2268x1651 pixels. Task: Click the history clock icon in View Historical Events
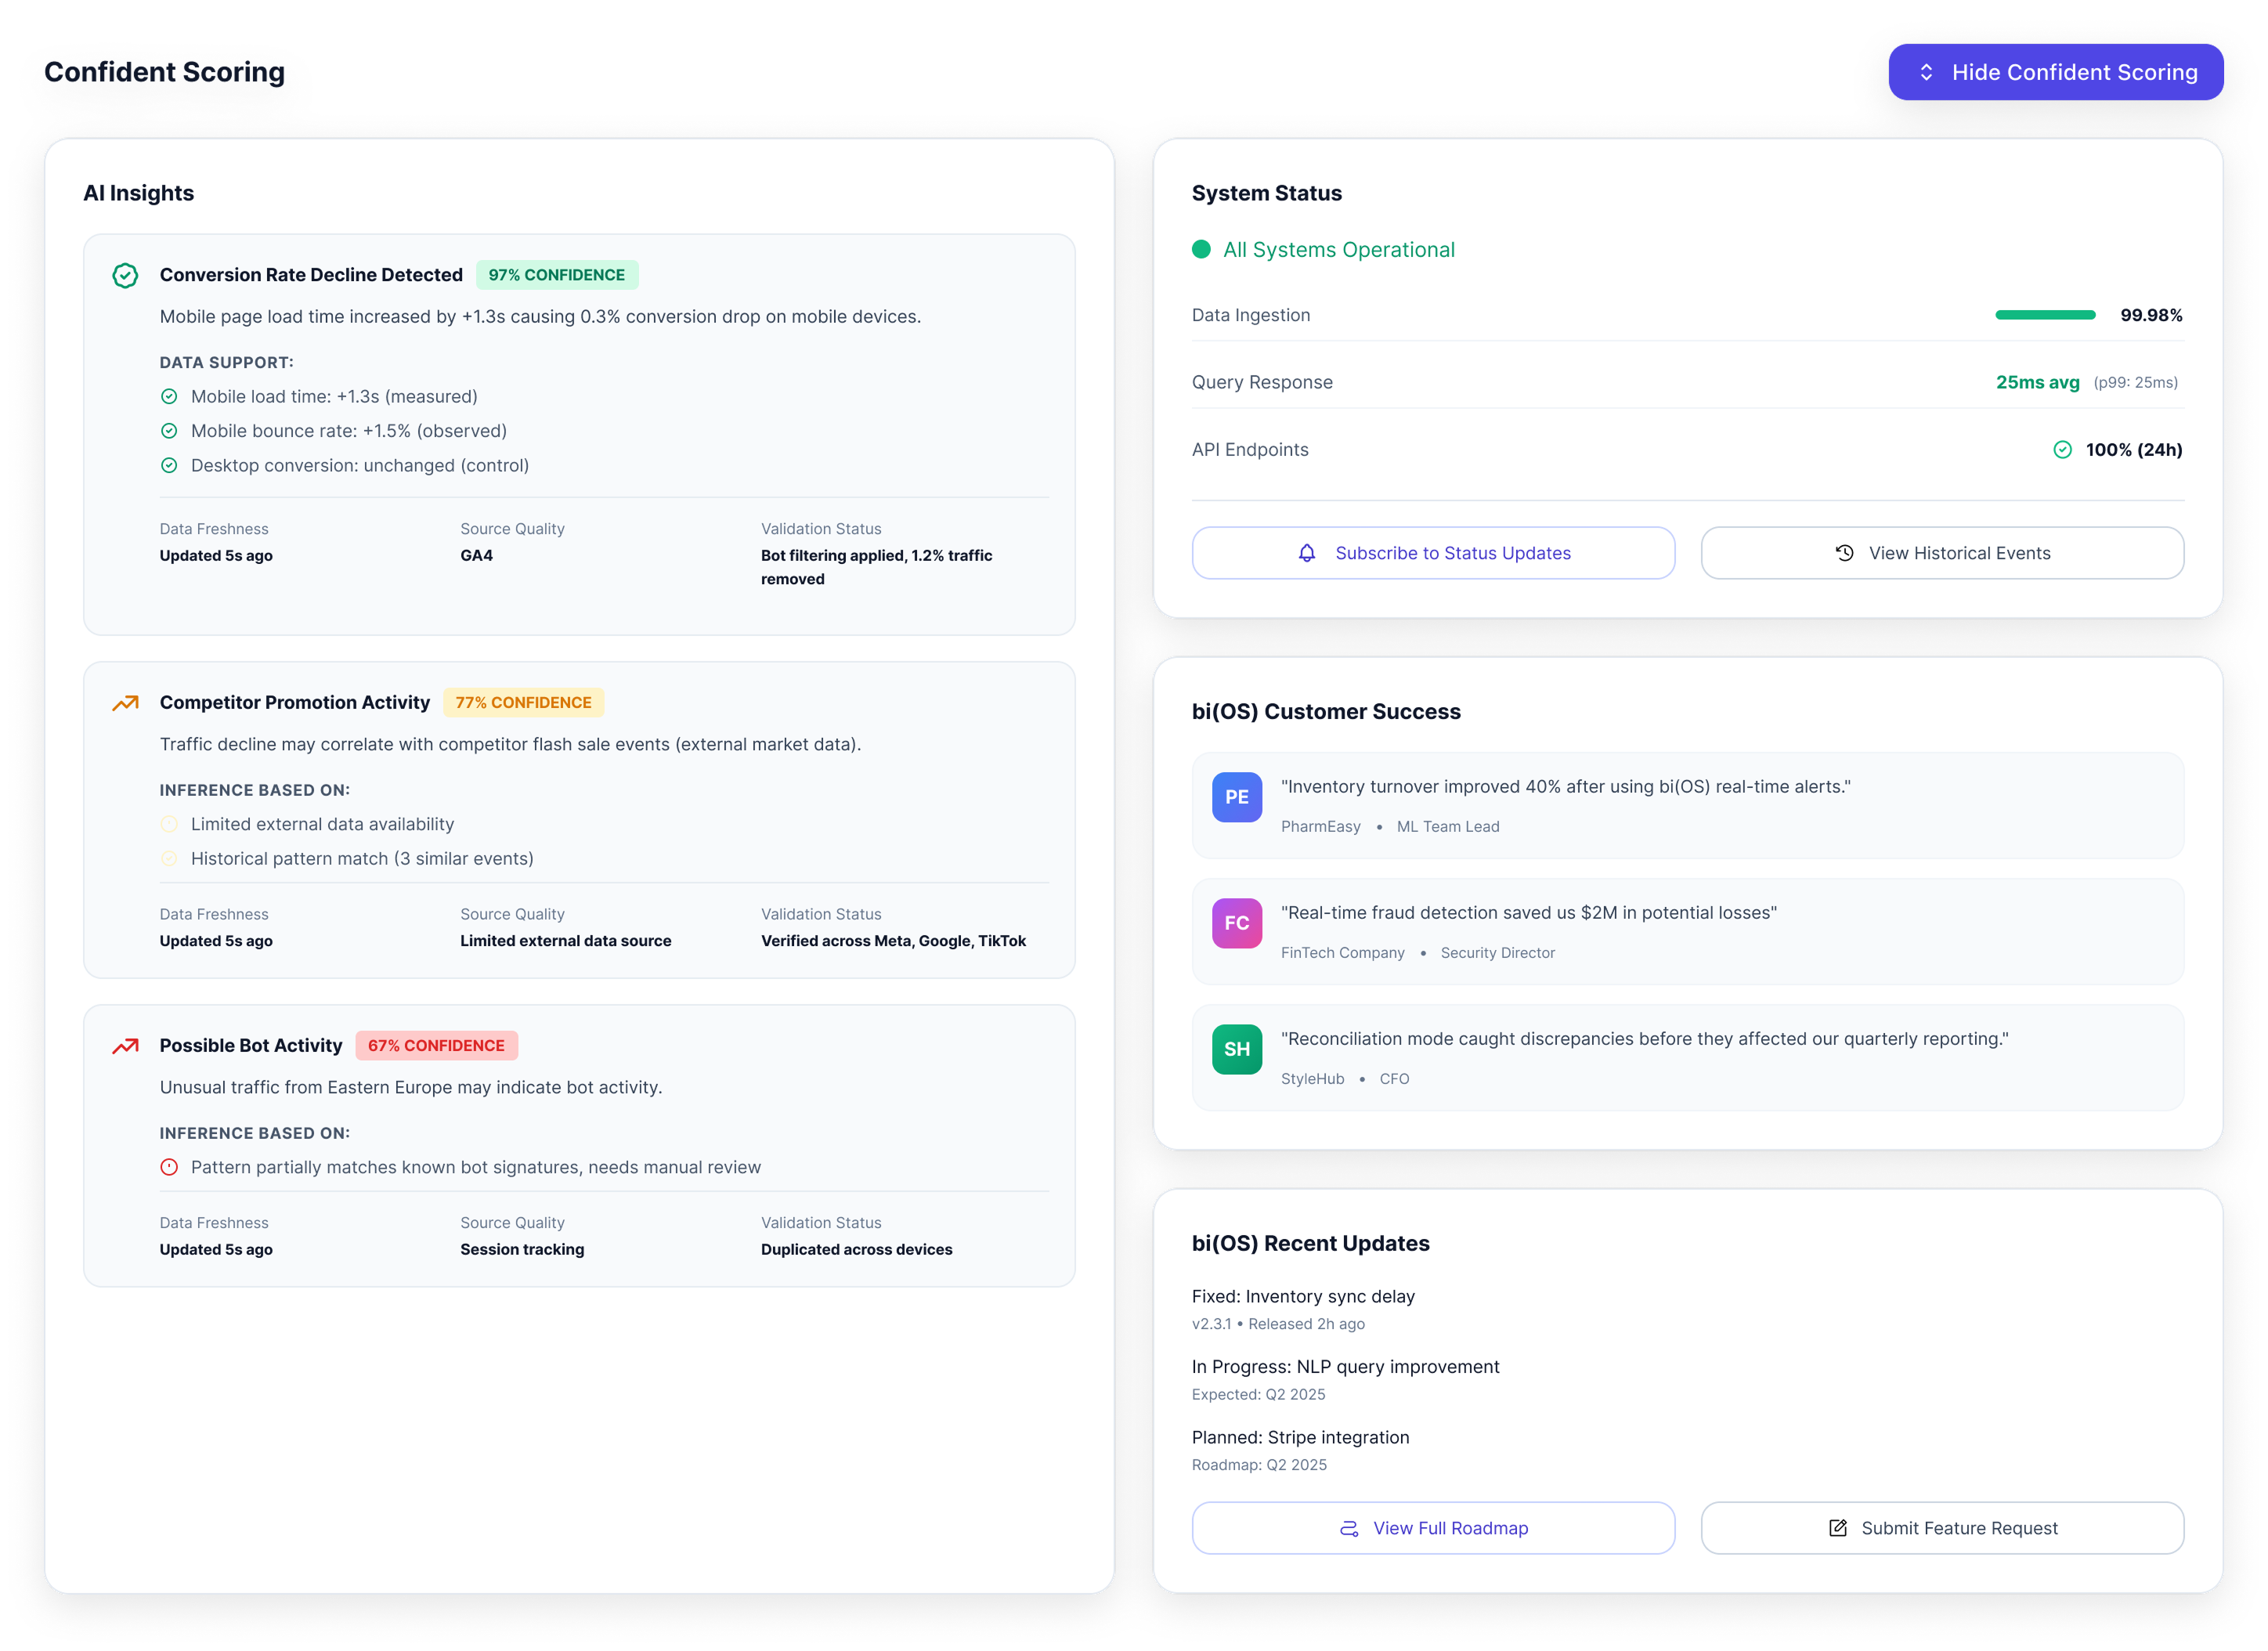pos(1844,553)
